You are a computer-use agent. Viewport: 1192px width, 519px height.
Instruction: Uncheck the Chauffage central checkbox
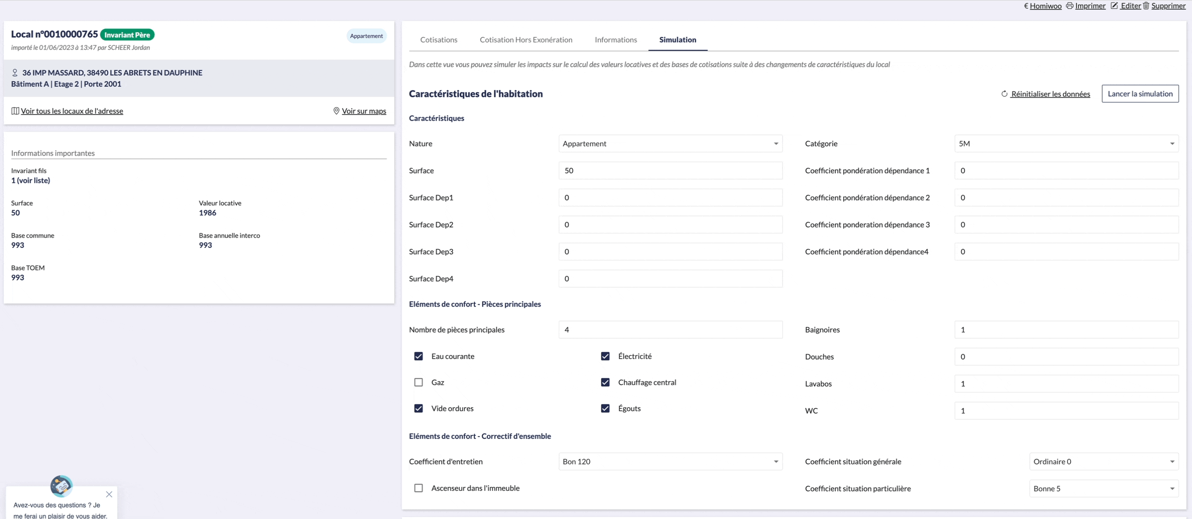(x=605, y=382)
